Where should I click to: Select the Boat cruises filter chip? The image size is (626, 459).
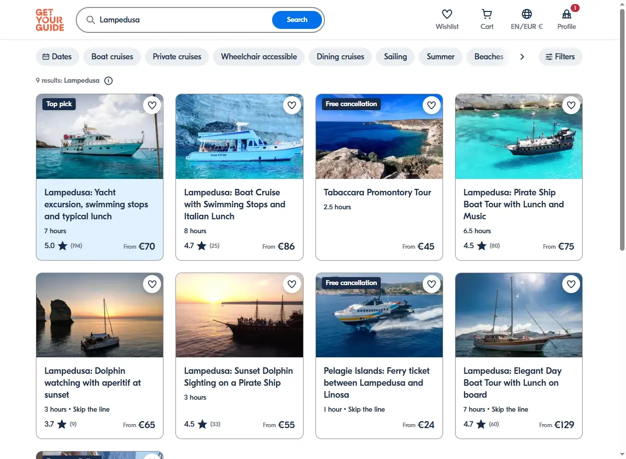pos(112,57)
